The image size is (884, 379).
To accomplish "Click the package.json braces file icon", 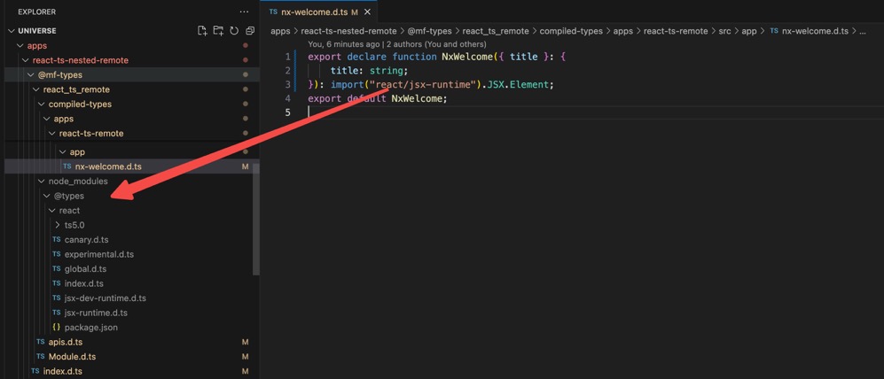I will 57,328.
